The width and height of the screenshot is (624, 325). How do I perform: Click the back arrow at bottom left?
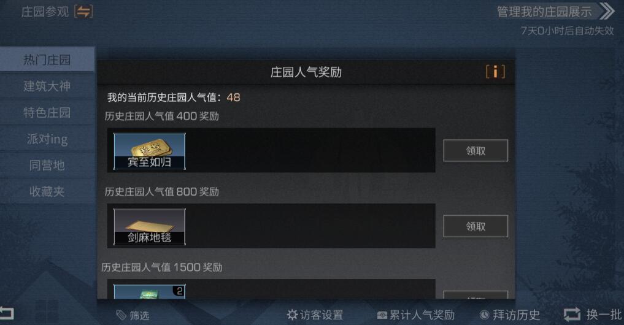pyautogui.click(x=7, y=313)
